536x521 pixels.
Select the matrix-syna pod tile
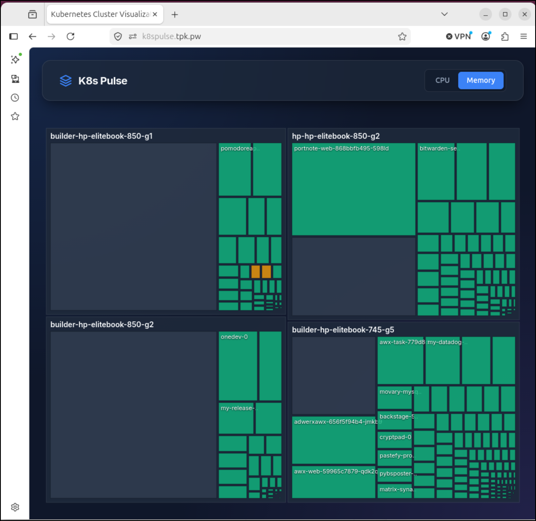point(395,491)
